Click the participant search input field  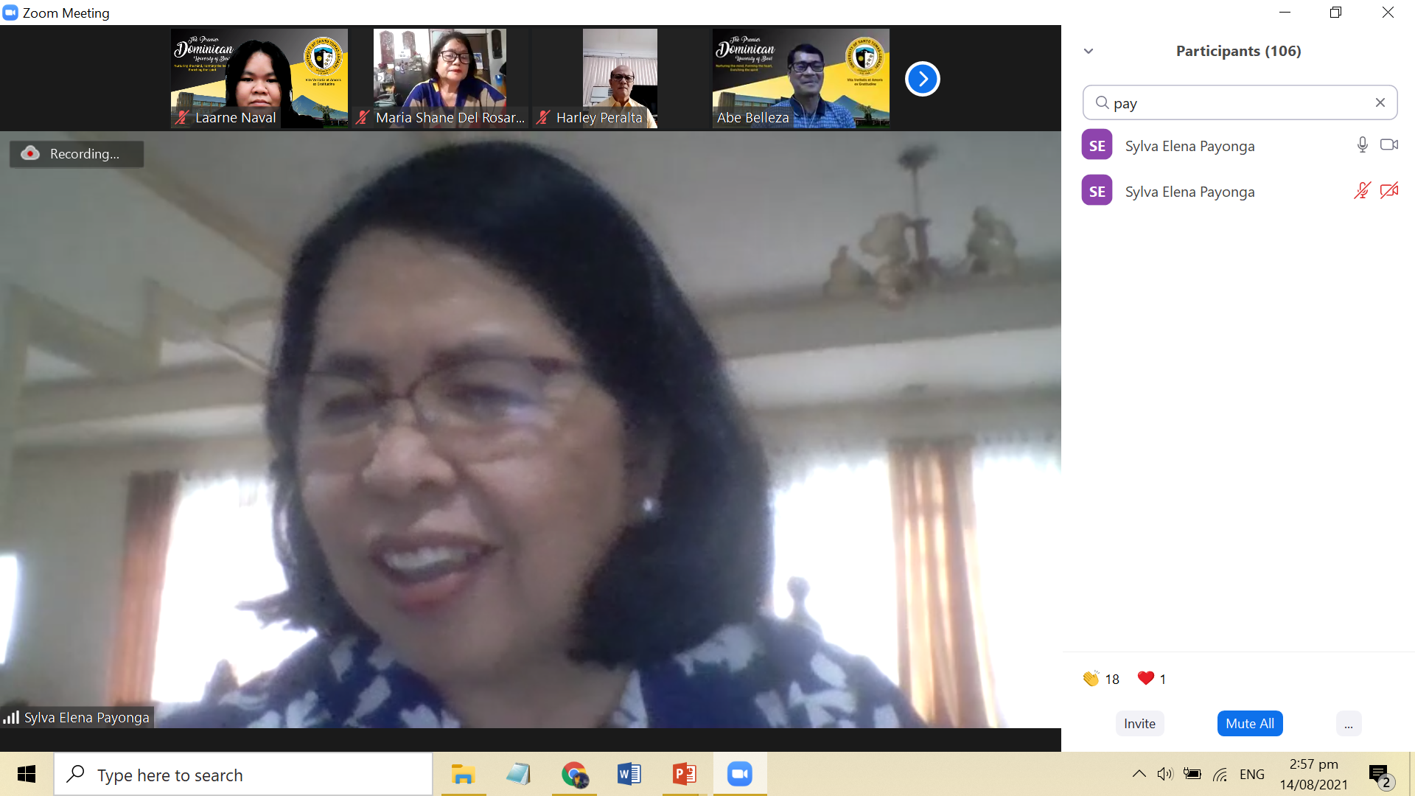[1238, 102]
